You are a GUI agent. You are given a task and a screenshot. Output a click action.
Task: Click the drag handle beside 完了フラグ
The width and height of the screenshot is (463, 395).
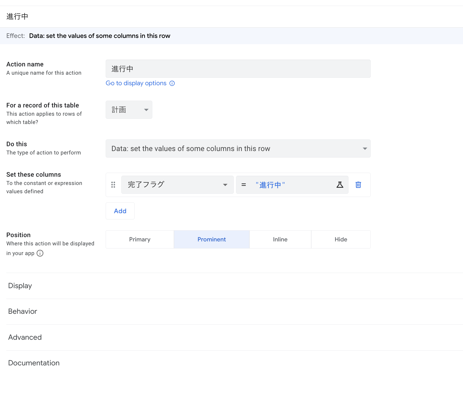tap(113, 185)
